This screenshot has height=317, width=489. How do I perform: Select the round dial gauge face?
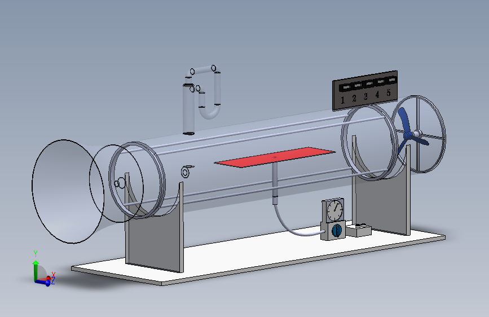pos(334,210)
